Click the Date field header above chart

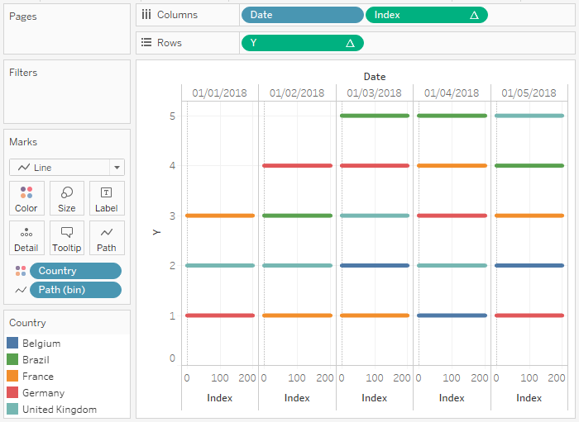click(375, 77)
